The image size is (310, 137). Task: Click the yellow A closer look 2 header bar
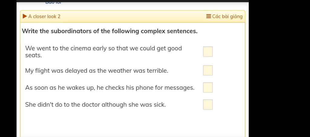point(133,16)
